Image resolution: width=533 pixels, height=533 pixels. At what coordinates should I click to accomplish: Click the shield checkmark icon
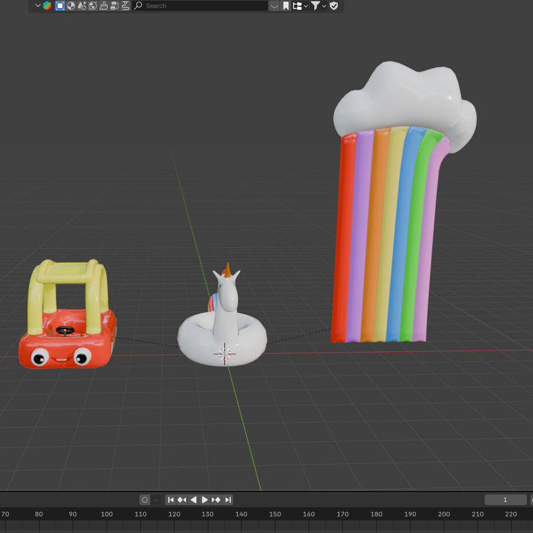(334, 6)
